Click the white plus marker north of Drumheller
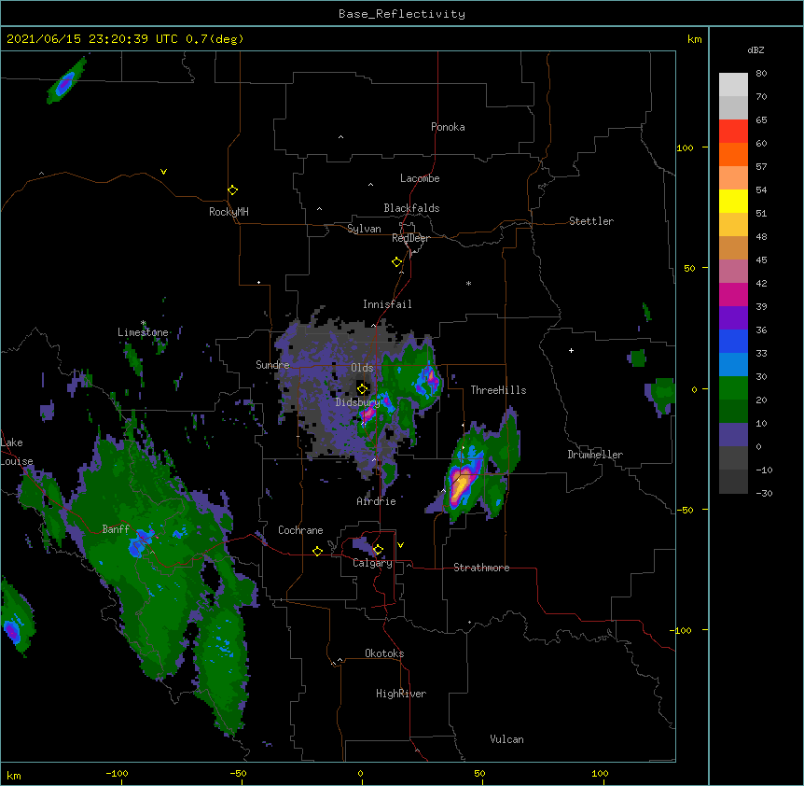This screenshot has height=786, width=804. point(571,350)
